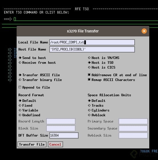Select Transfer ASCII file
Screen dimensions: 158x160
[x=39, y=75]
